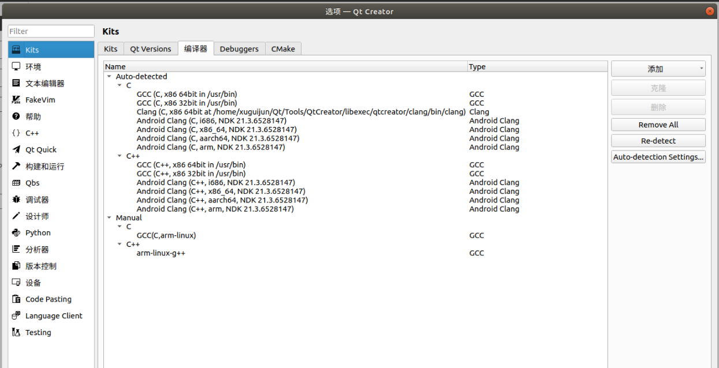Click Remove All compilers
The width and height of the screenshot is (719, 368).
click(x=658, y=124)
